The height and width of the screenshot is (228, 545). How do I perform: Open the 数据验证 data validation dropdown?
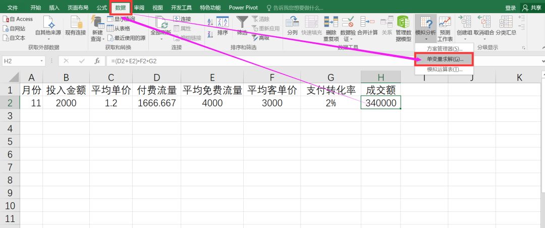348,29
